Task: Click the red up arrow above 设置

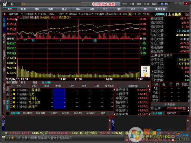Action: pos(3,118)
